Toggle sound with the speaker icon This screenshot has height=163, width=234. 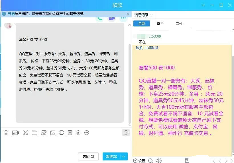pyautogui.click(x=158, y=161)
